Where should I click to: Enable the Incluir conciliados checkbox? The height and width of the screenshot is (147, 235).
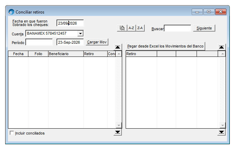[12, 133]
